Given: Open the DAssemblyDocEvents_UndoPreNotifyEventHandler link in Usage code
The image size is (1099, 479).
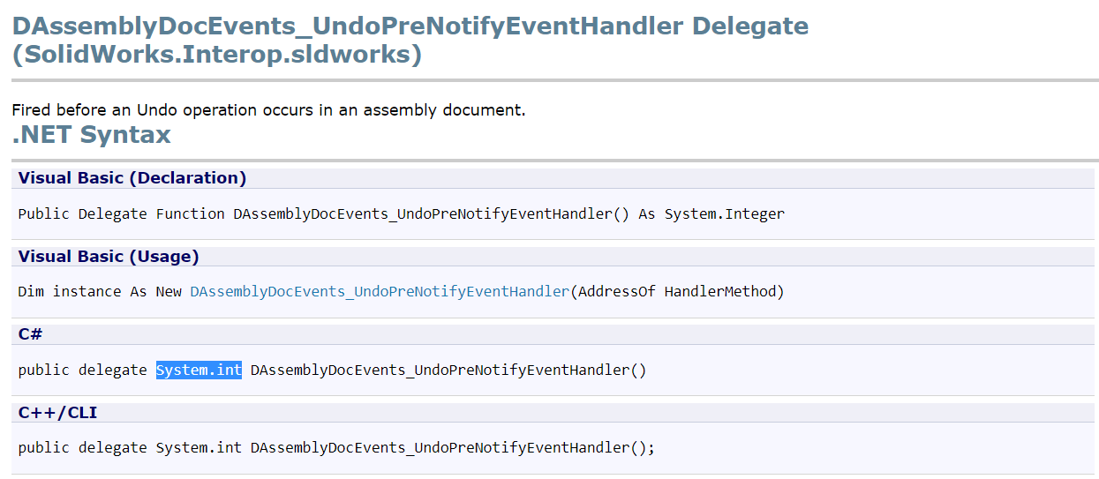Looking at the screenshot, I should [380, 291].
